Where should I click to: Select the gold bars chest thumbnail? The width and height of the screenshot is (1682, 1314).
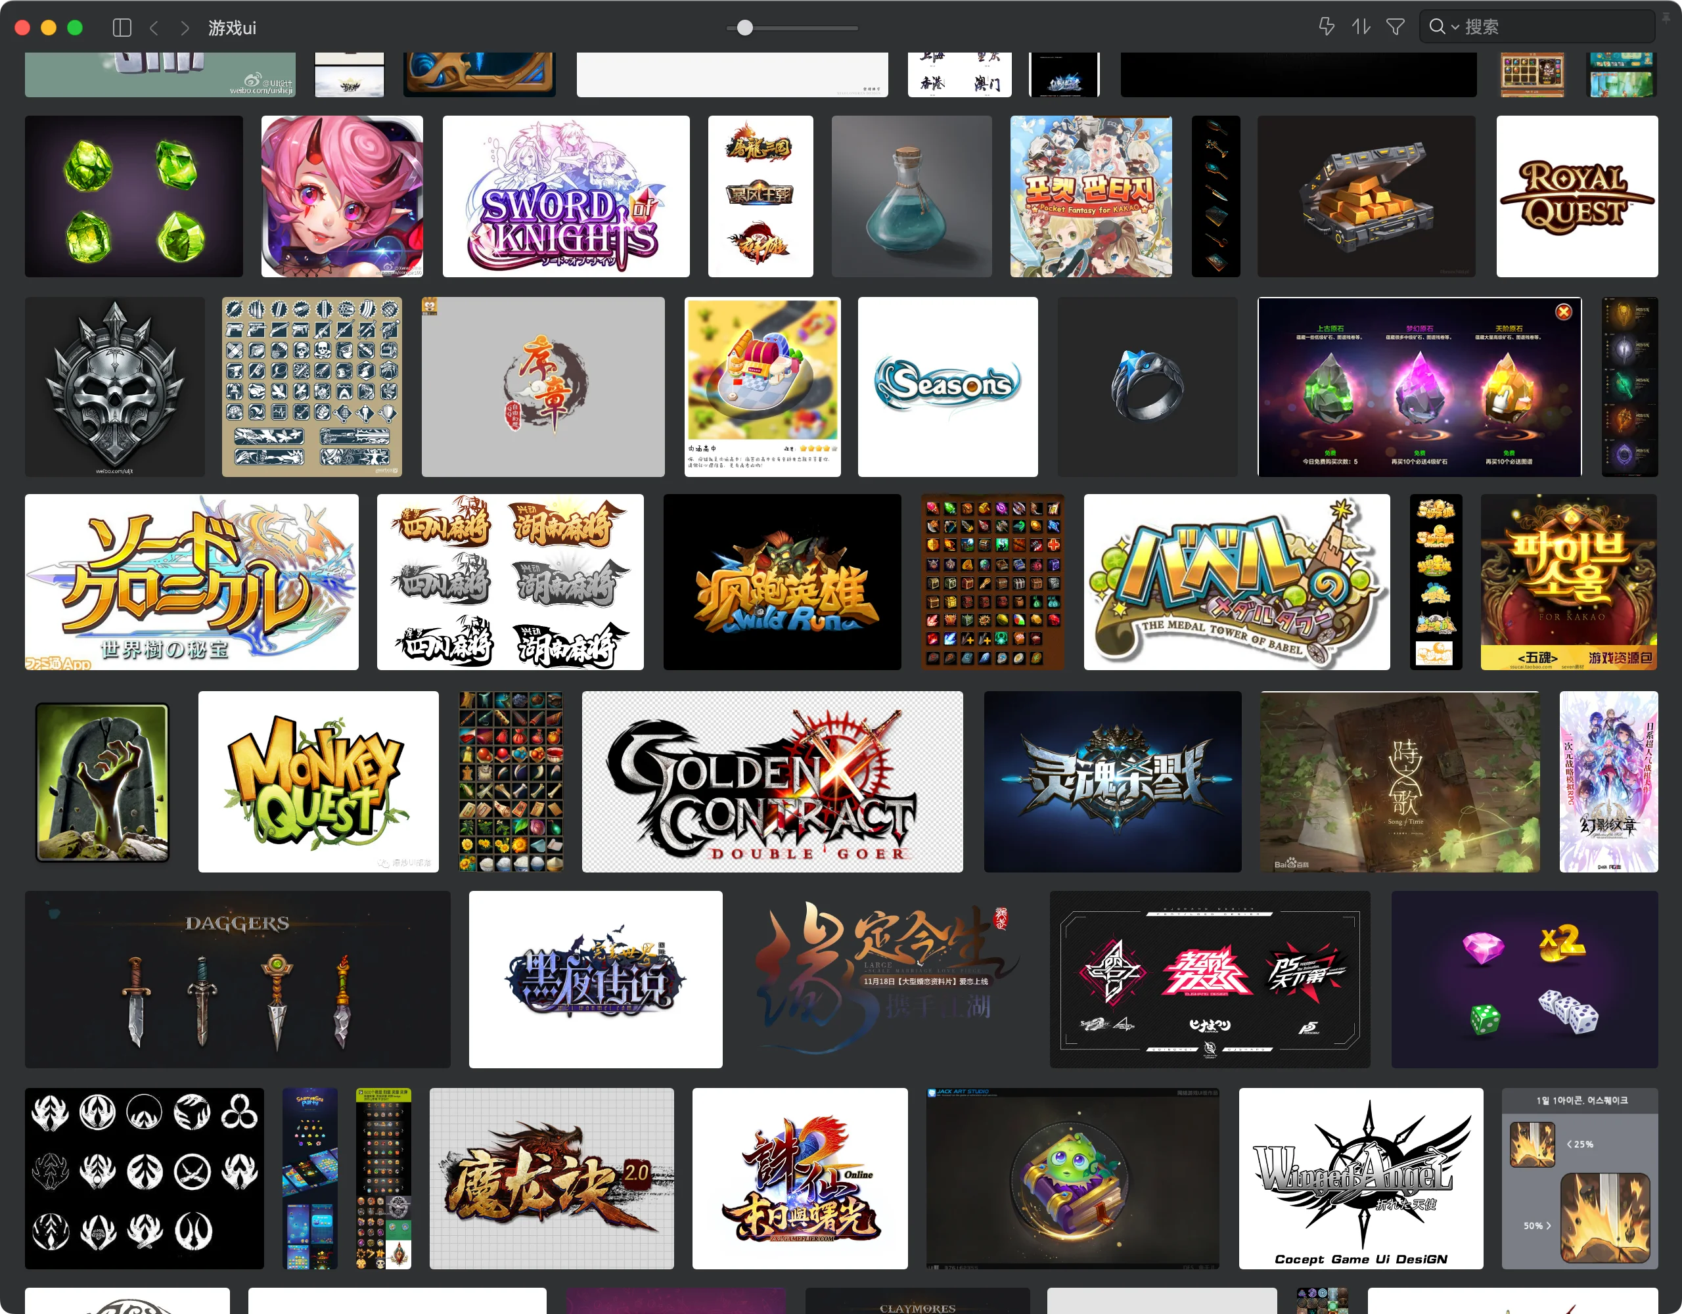pos(1366,196)
